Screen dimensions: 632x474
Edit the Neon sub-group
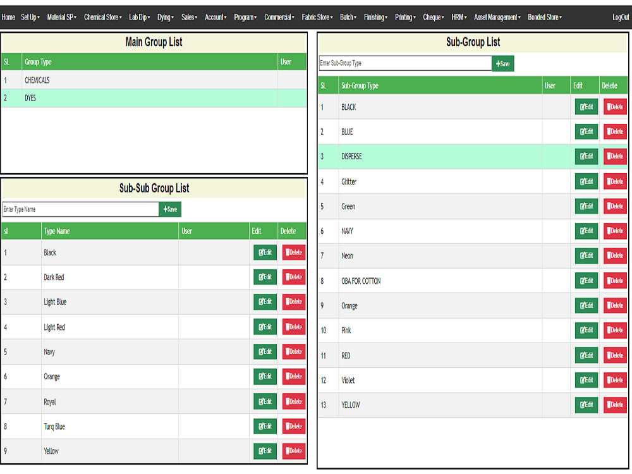pyautogui.click(x=586, y=255)
